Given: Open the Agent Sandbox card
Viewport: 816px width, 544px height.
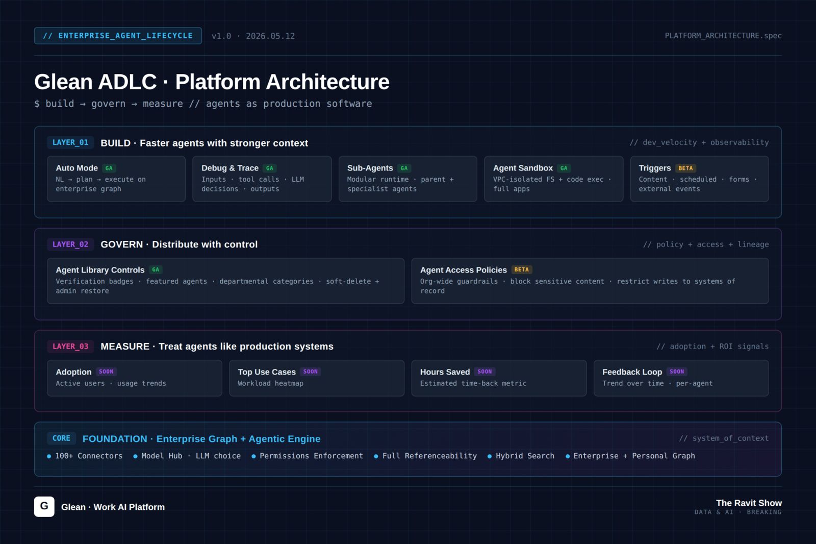Looking at the screenshot, I should (x=554, y=179).
